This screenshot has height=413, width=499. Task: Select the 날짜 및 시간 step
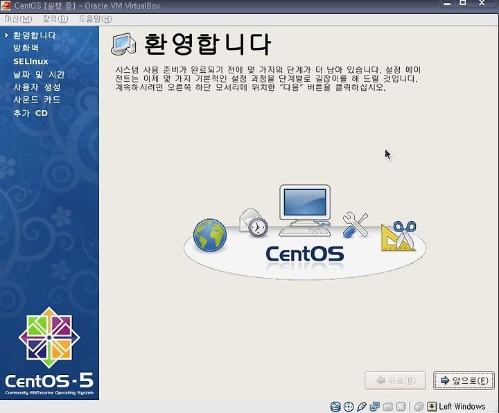click(x=39, y=74)
